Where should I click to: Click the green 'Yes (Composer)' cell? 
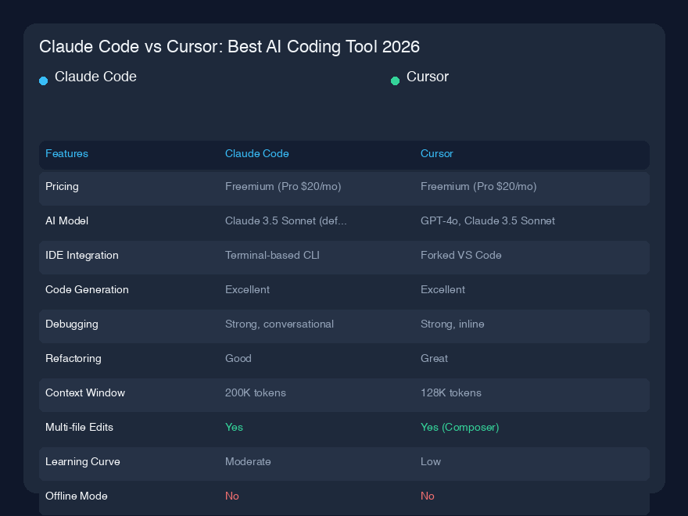[x=460, y=428]
